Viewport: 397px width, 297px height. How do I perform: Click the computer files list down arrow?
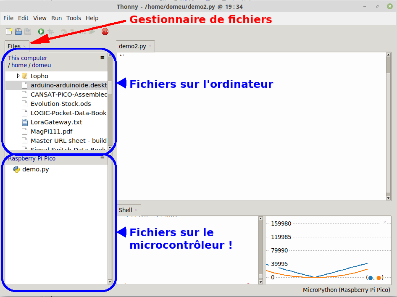pos(110,147)
